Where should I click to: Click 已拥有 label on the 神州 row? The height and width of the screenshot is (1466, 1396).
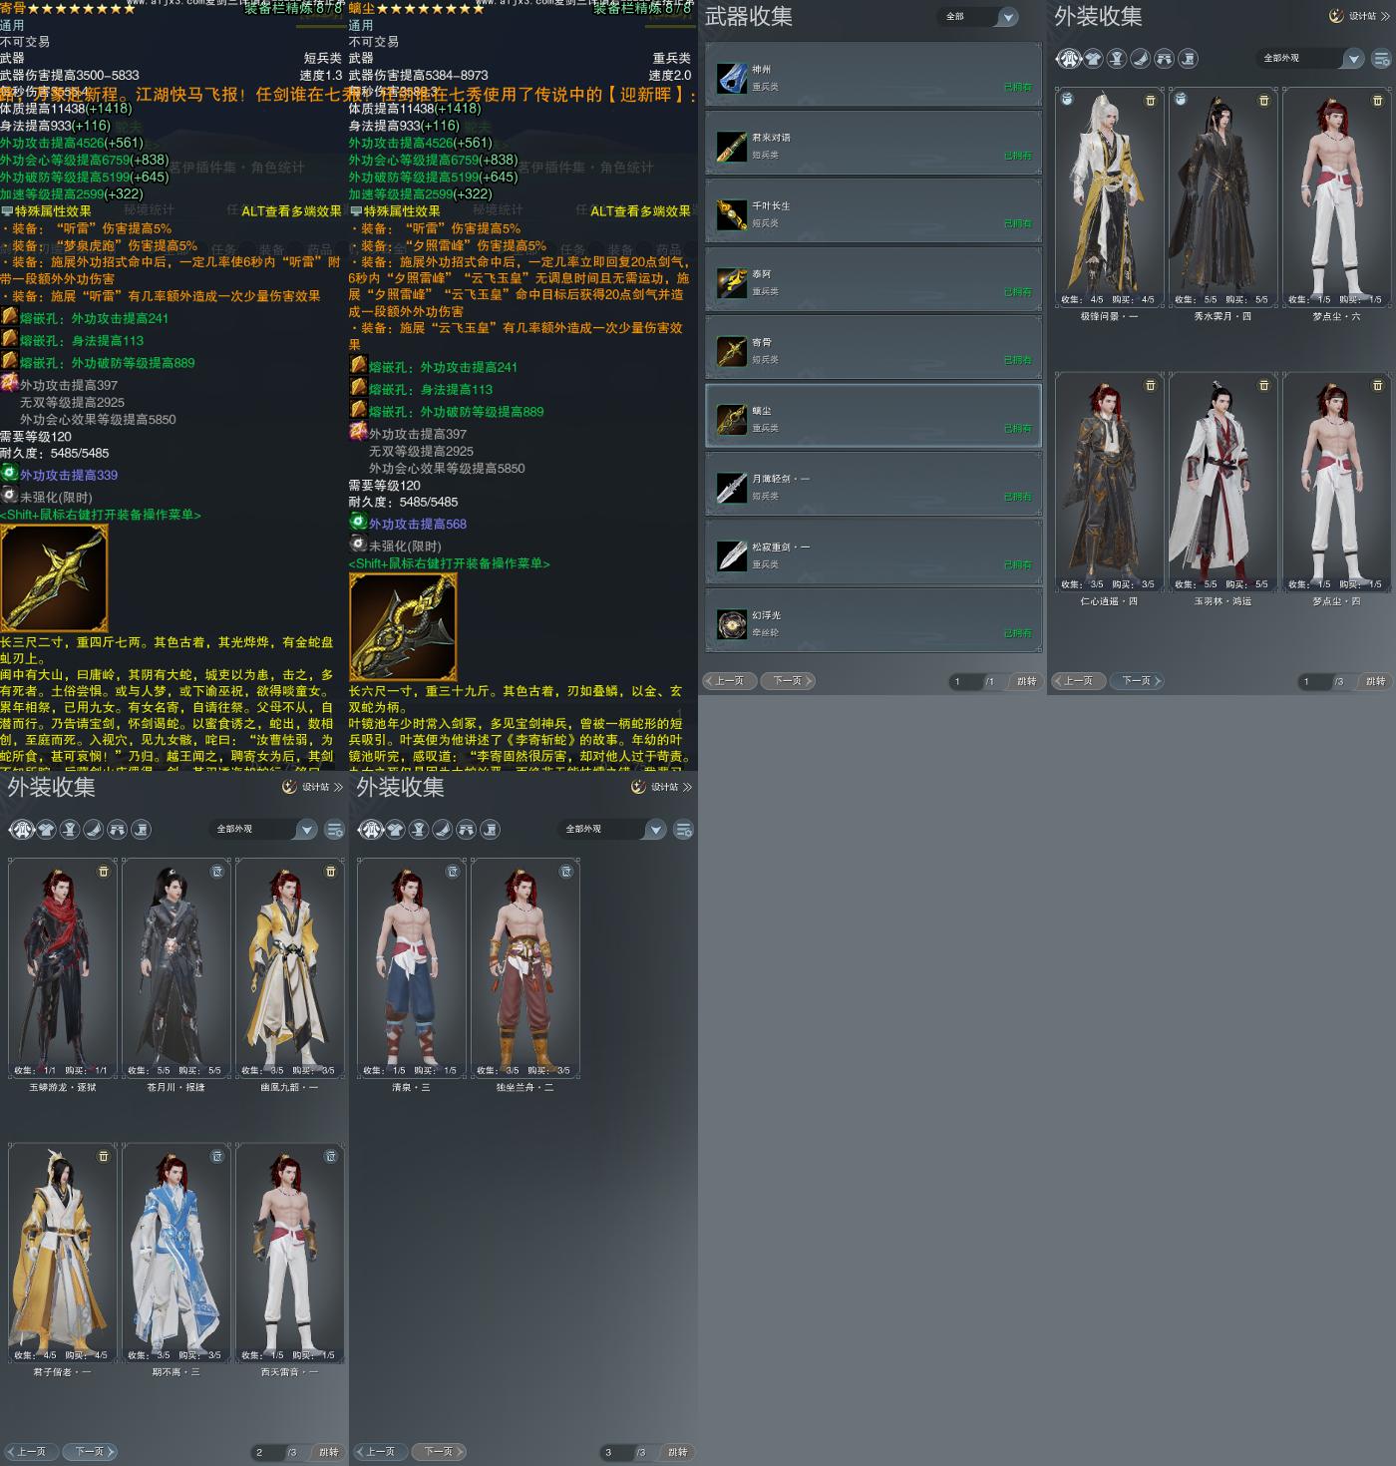pyautogui.click(x=1018, y=88)
